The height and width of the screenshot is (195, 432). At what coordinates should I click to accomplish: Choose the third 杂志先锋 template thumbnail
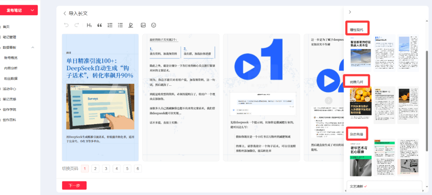[408, 158]
